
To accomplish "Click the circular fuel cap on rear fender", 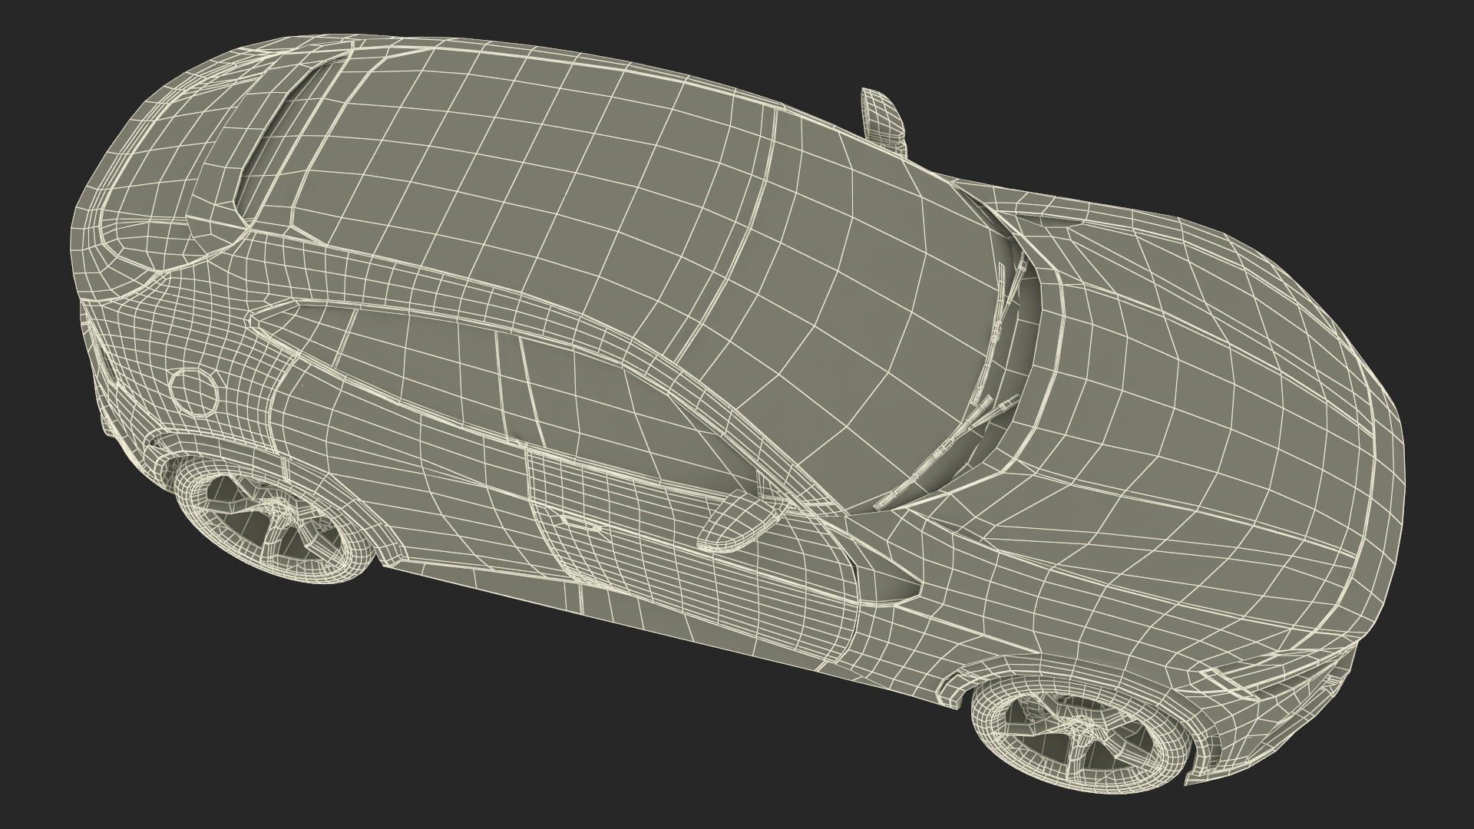I will pyautogui.click(x=193, y=394).
